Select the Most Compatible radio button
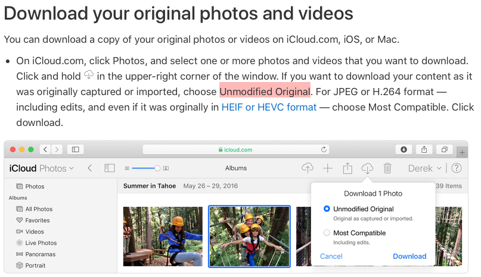 pos(327,233)
